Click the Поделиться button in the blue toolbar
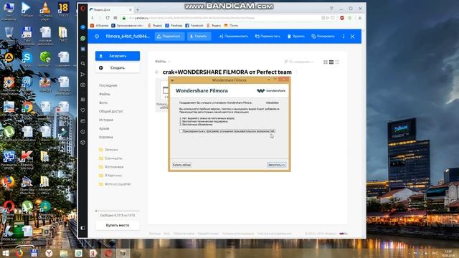 coord(169,37)
